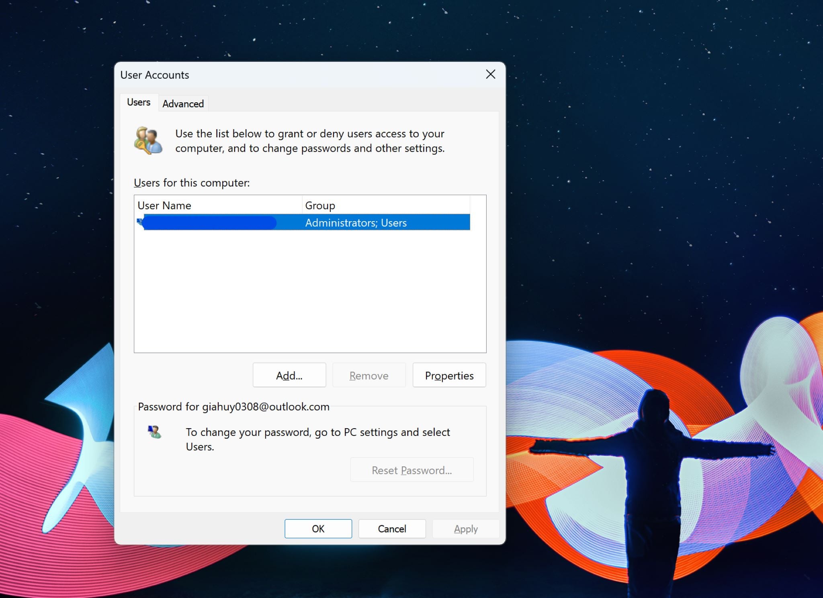Viewport: 823px width, 598px height.
Task: Cancel the User Accounts dialog
Action: pyautogui.click(x=392, y=529)
